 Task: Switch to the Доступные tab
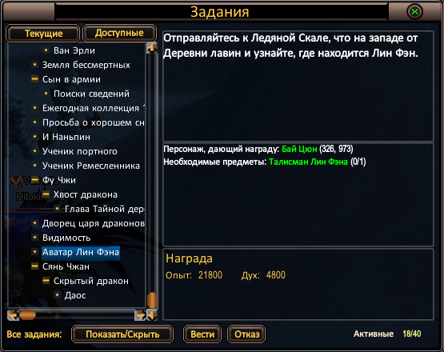119,33
